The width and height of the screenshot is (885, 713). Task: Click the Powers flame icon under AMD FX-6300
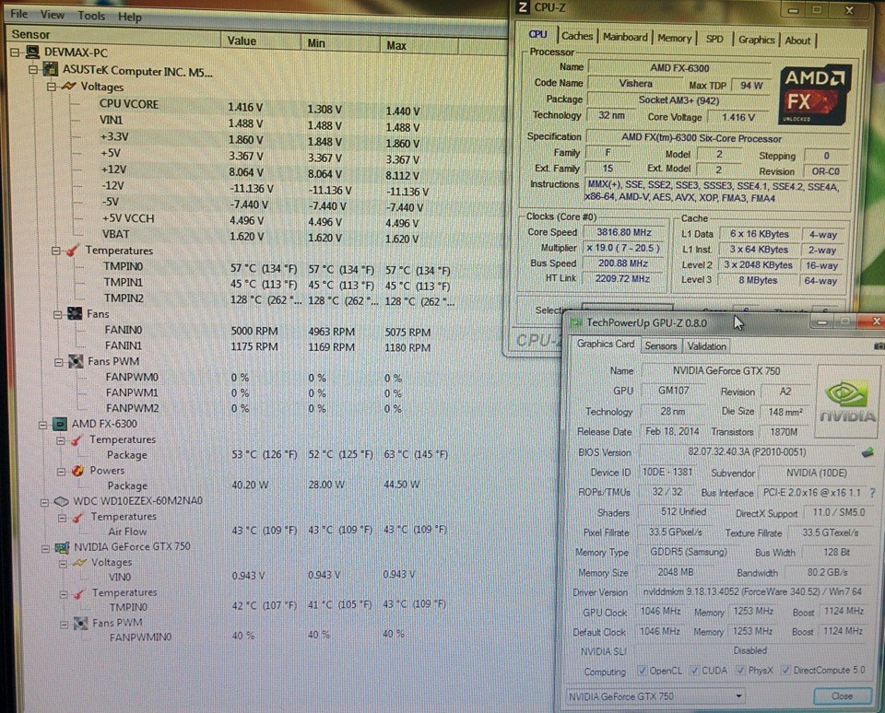click(77, 471)
